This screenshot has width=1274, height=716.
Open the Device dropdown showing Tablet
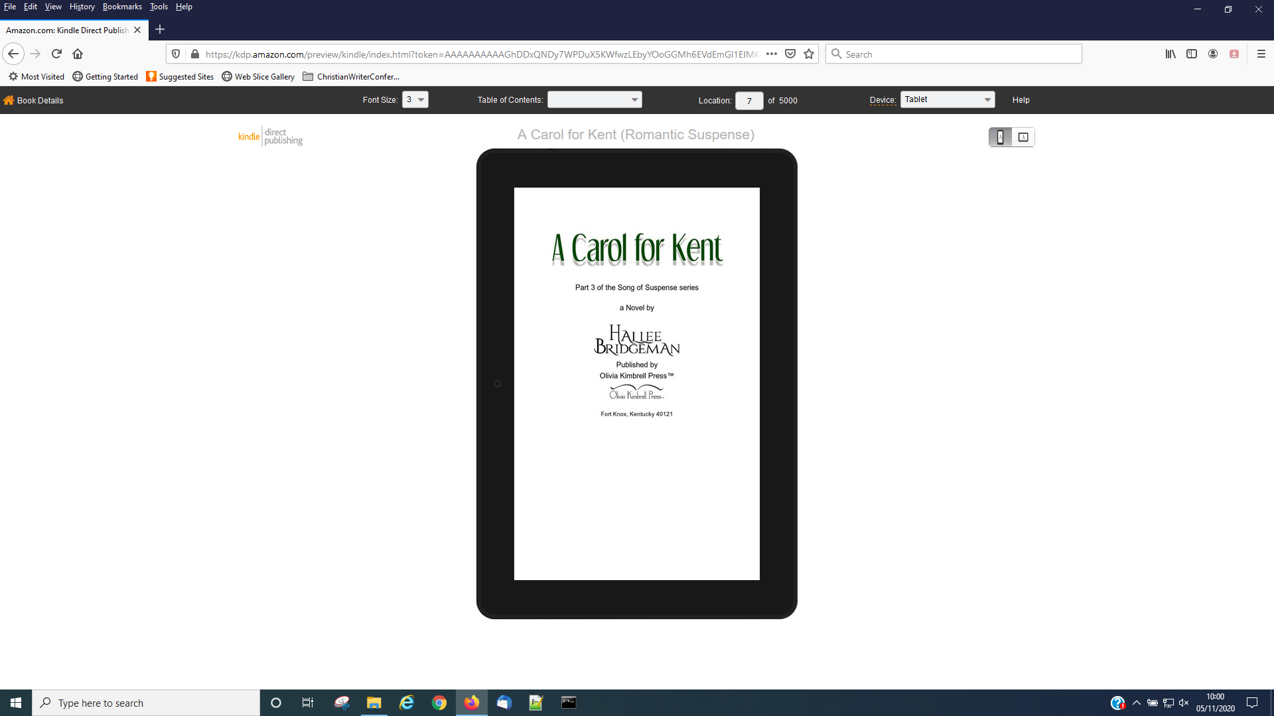tap(947, 99)
